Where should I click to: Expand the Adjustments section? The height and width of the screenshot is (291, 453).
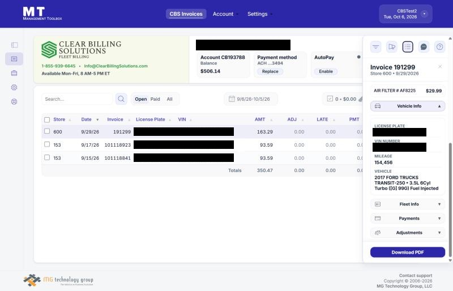click(x=408, y=233)
